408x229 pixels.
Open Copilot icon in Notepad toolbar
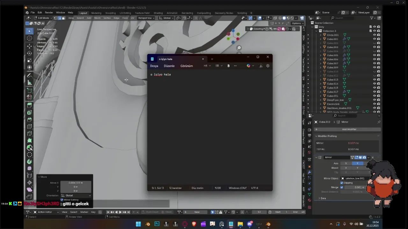click(249, 66)
